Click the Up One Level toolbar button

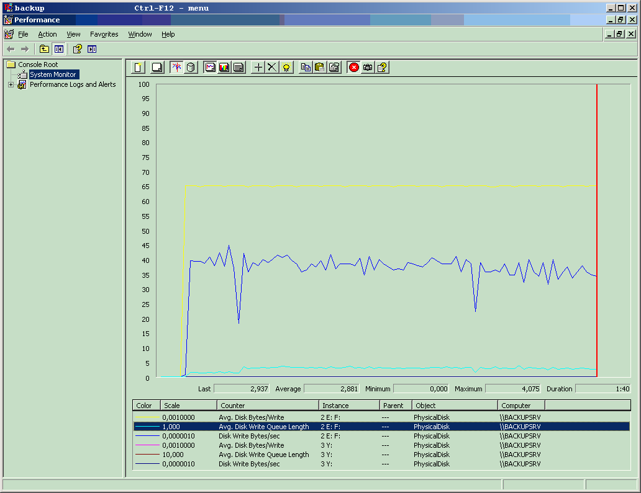pyautogui.click(x=44, y=49)
